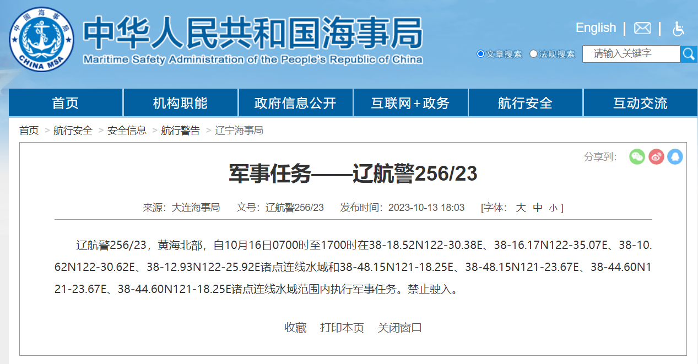
Task: Open 航行安全 main navigation tab
Action: point(525,103)
